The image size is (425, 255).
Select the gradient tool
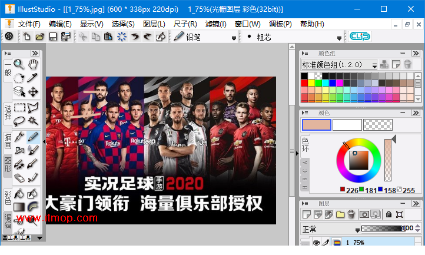pos(19,207)
